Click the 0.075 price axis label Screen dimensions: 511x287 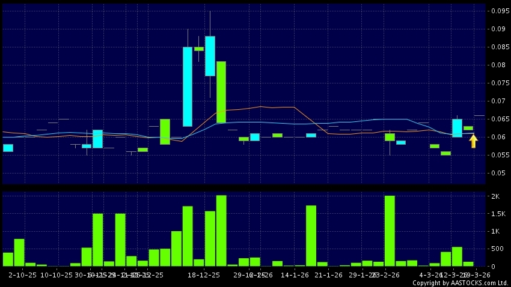point(500,83)
